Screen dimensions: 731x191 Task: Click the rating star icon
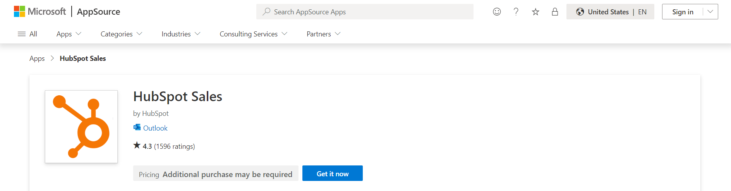click(x=137, y=146)
